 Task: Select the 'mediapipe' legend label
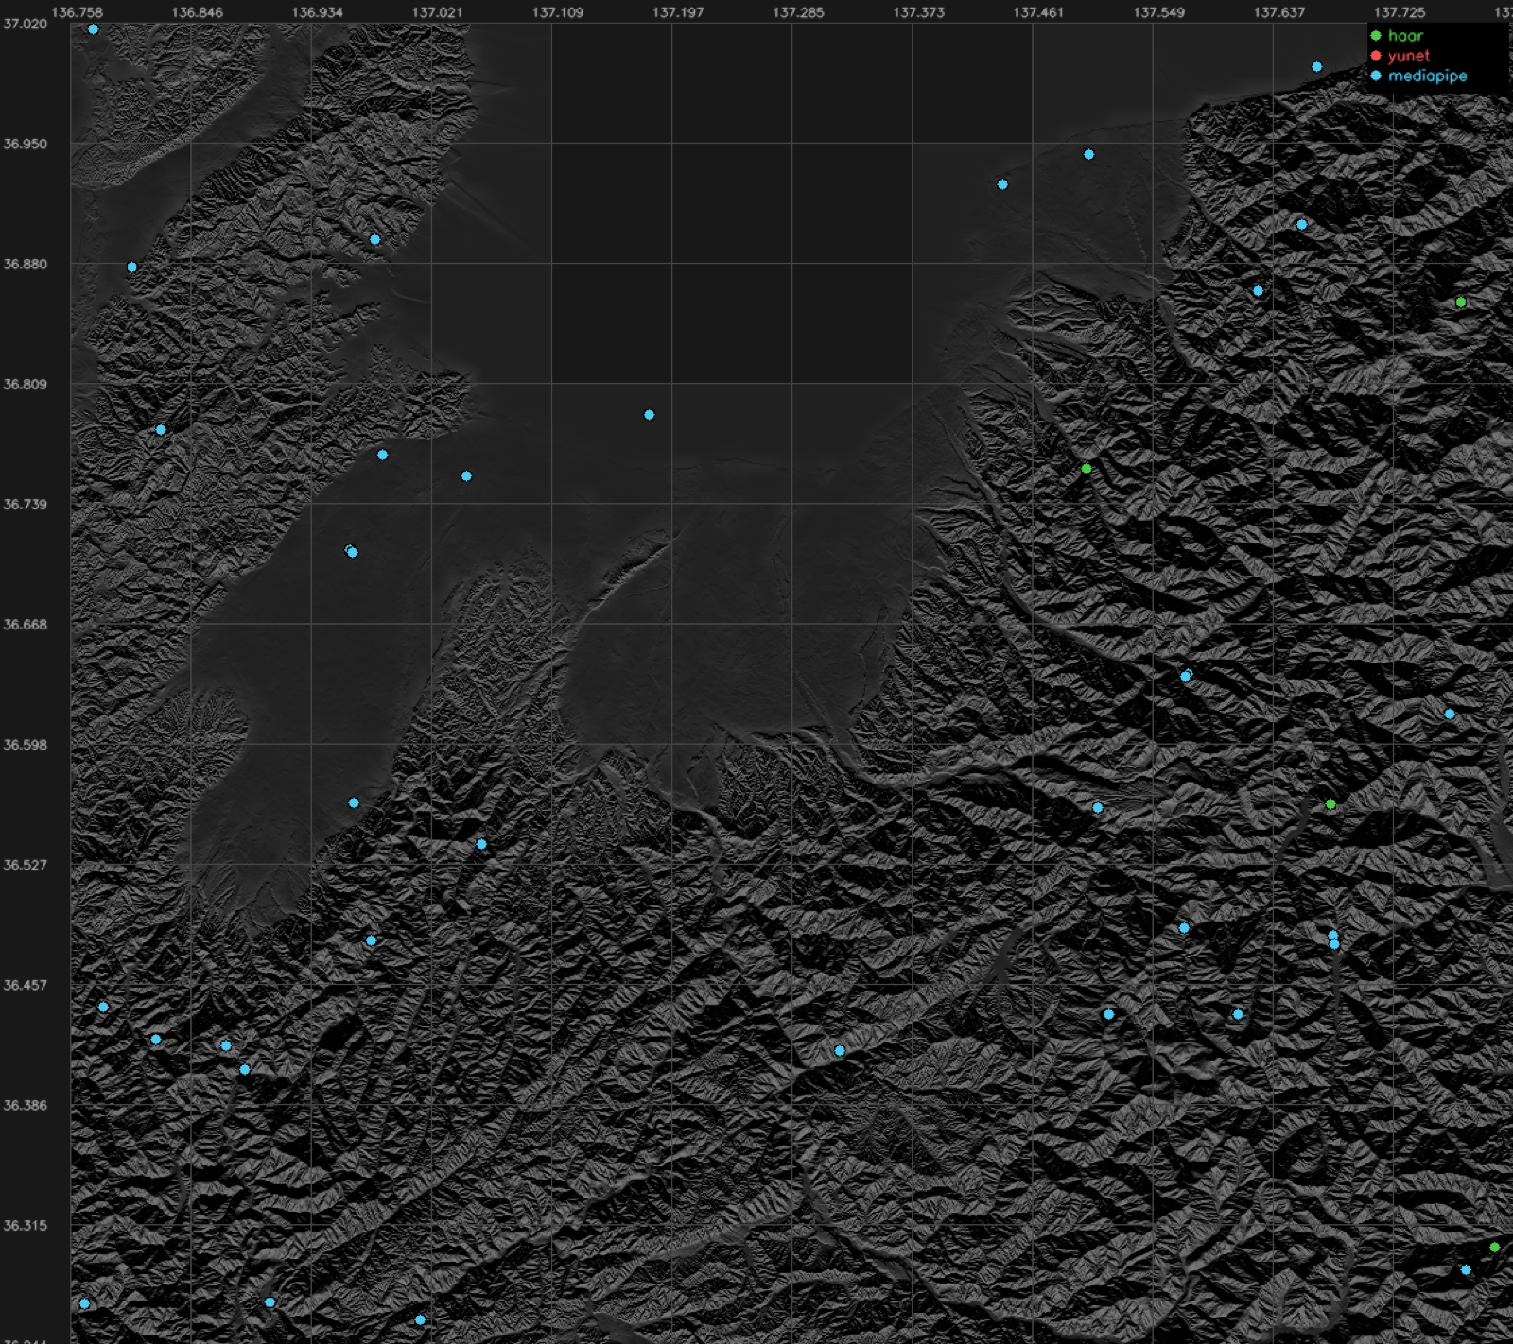(1428, 76)
